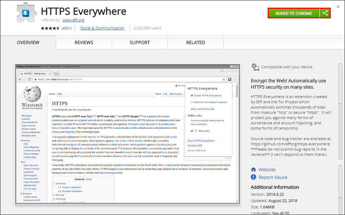Click the HTTPS Everywhere title text
345x215 pixels.
(x=84, y=11)
